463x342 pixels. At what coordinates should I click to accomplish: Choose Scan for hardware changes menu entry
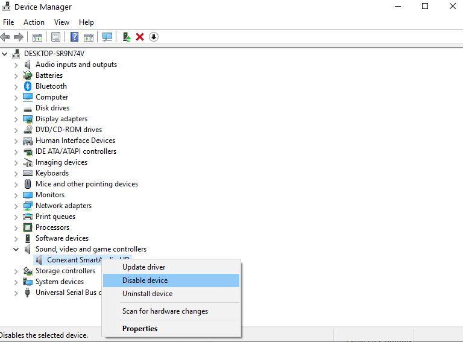pos(171,311)
